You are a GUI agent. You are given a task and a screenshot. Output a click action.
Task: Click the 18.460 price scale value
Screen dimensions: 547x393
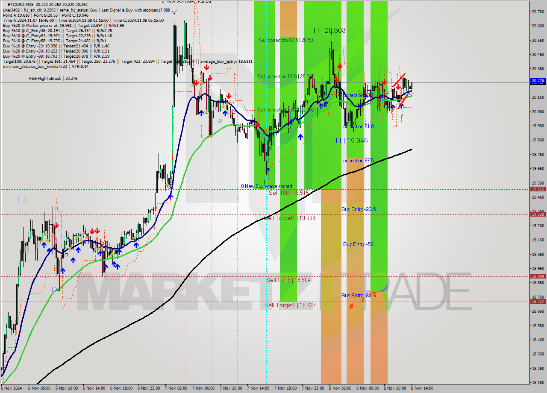tap(538, 340)
